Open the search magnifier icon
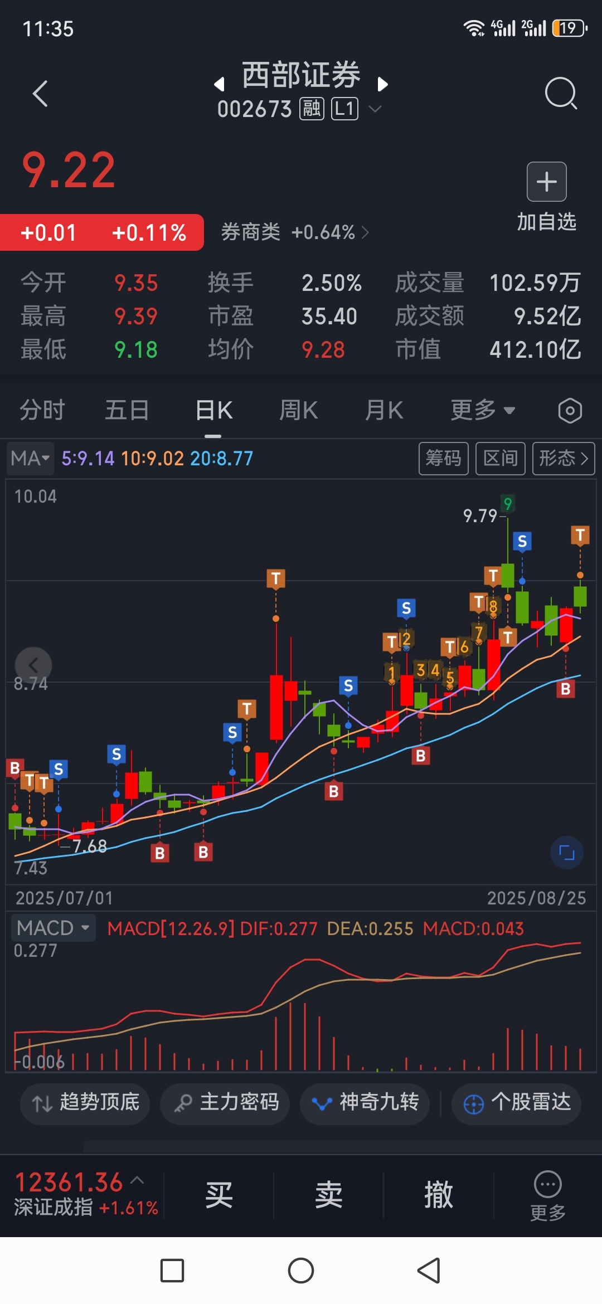 (x=561, y=93)
